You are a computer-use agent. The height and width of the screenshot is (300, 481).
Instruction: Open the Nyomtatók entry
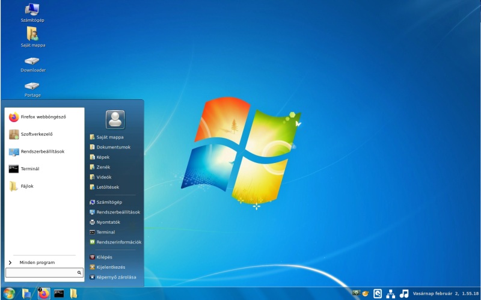pos(105,222)
